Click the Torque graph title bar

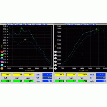point(27,24)
